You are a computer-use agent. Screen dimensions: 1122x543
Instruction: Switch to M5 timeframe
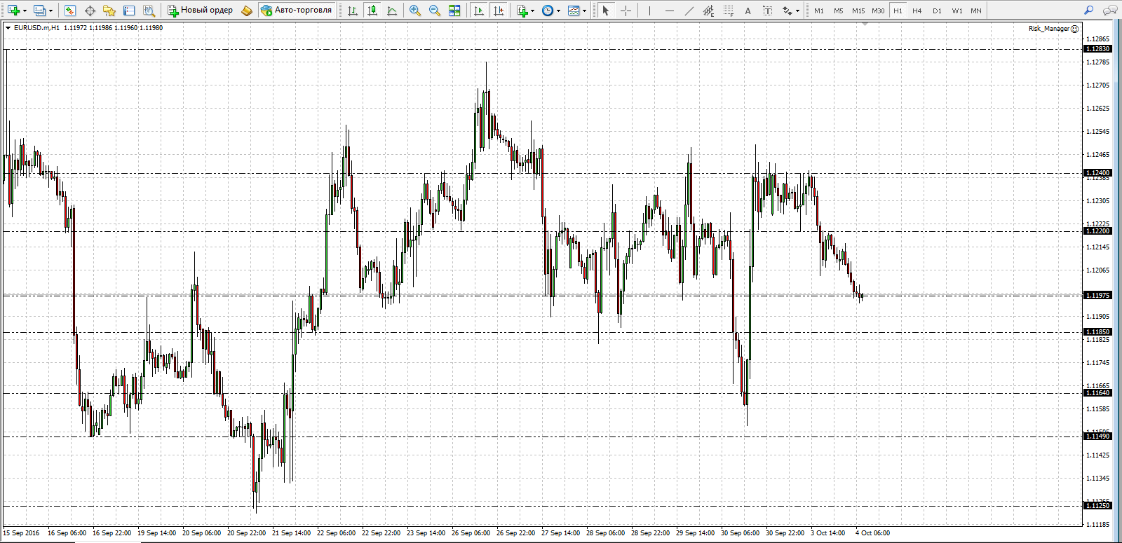(839, 11)
